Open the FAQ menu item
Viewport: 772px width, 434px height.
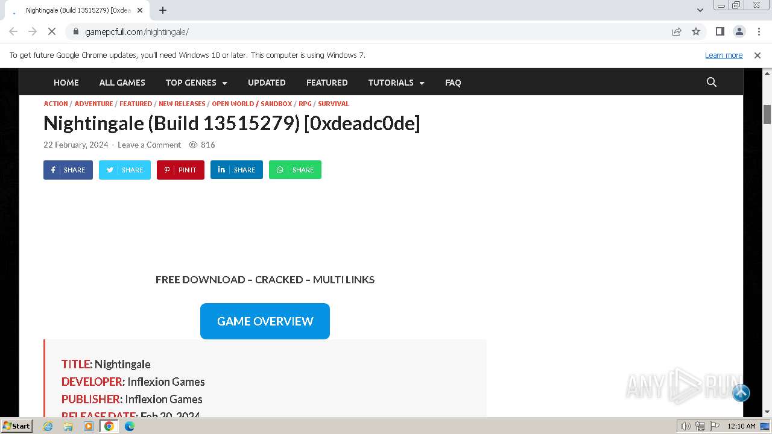coord(453,83)
